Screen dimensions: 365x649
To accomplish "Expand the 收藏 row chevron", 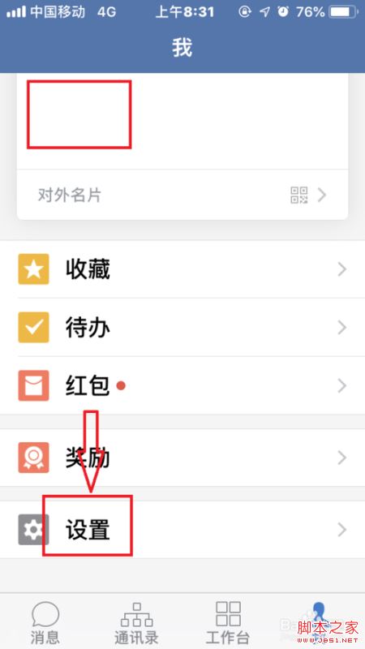I will [341, 269].
